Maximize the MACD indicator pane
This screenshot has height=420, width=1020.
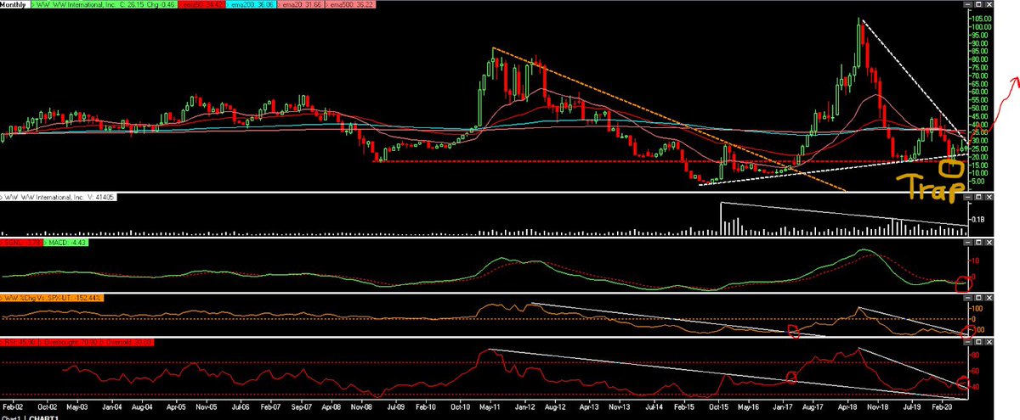[978, 243]
